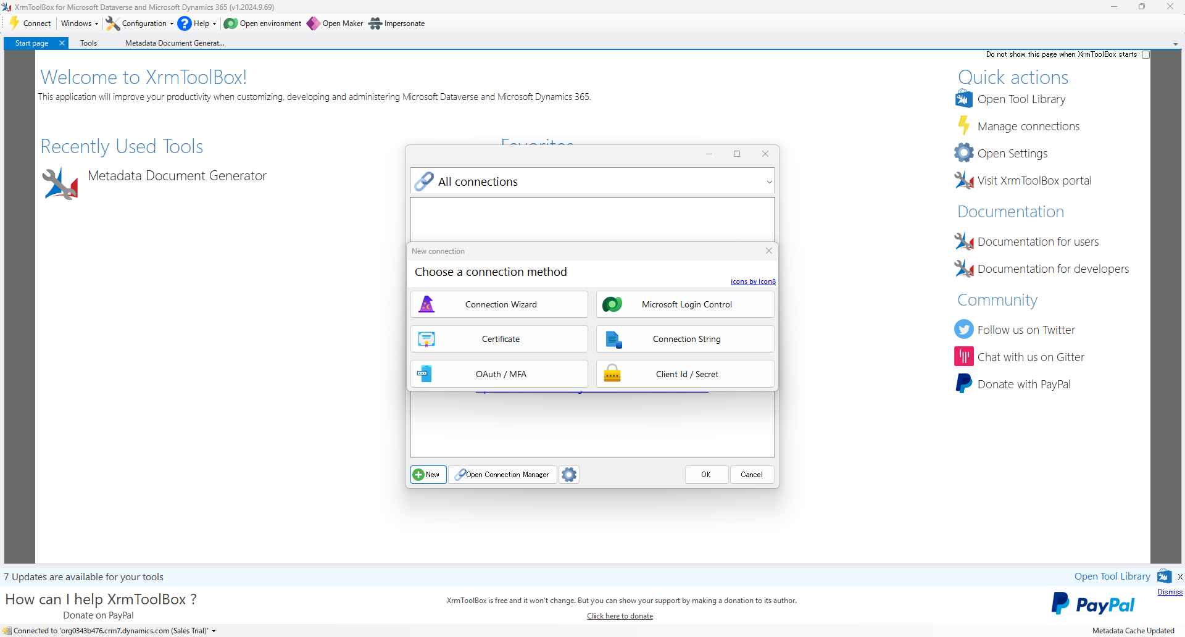The image size is (1185, 637).
Task: Click the PayPal donate icon
Action: pyautogui.click(x=964, y=384)
